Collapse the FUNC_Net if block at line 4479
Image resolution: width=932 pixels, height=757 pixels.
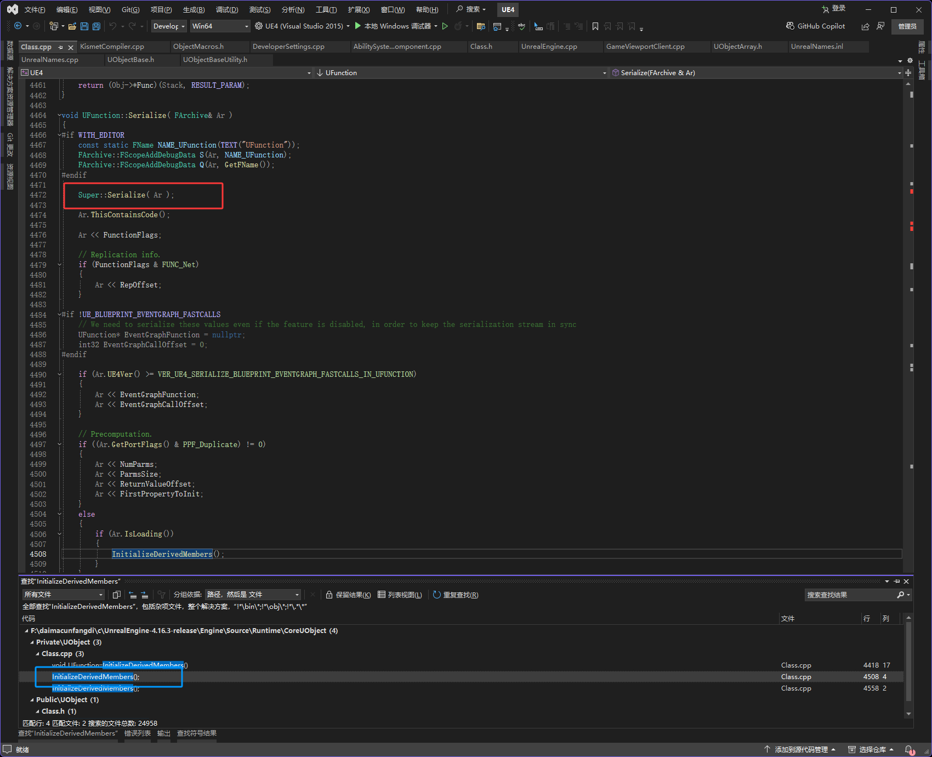click(60, 264)
